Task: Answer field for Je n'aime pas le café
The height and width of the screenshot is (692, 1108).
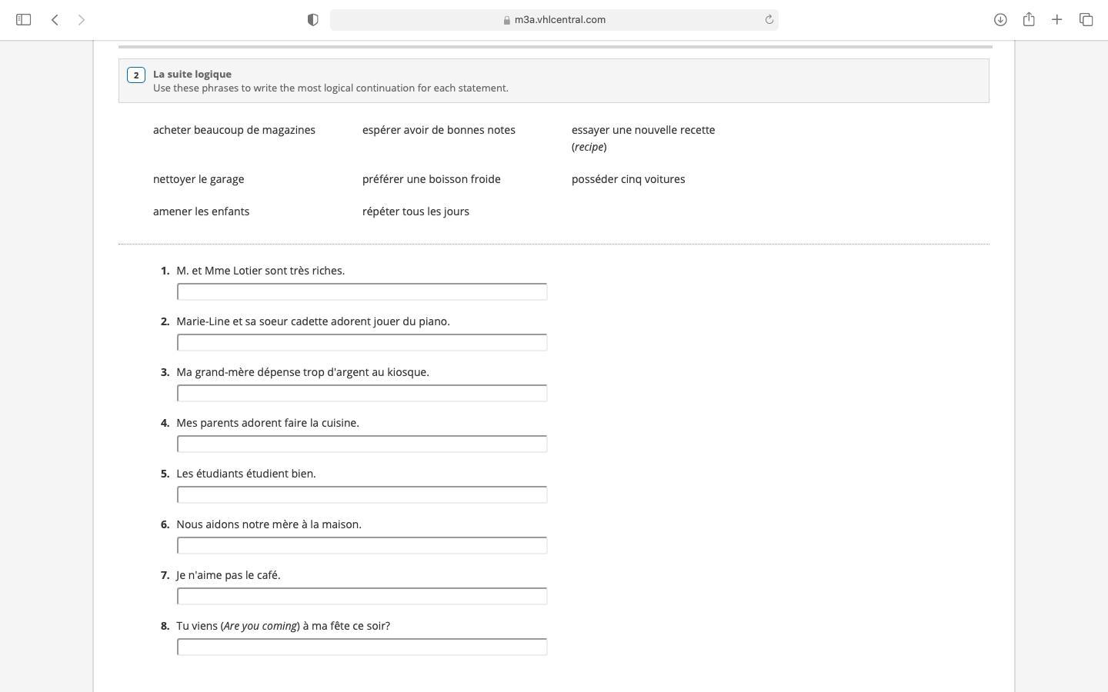Action: tap(362, 596)
